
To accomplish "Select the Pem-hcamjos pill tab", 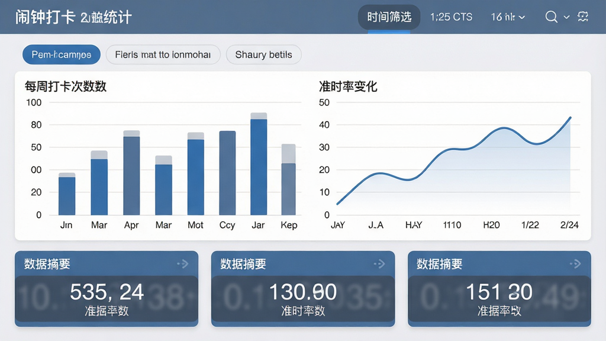I will click(x=62, y=54).
